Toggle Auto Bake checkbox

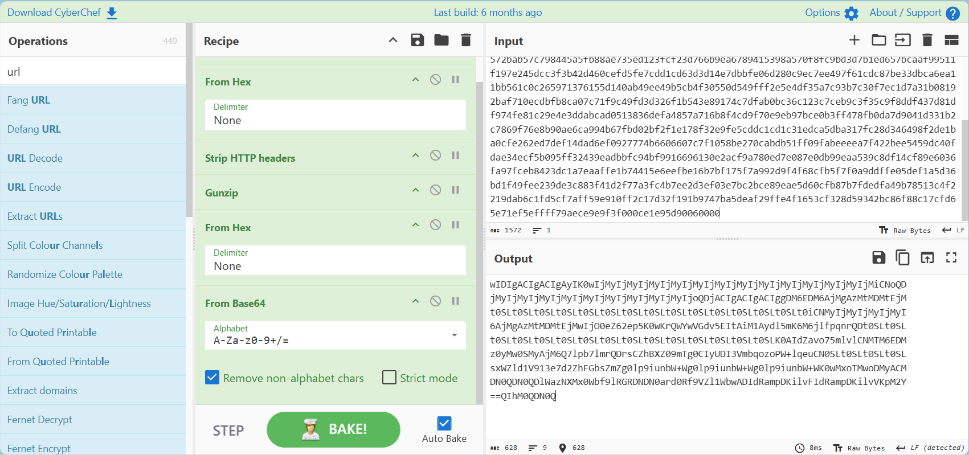pyautogui.click(x=444, y=423)
